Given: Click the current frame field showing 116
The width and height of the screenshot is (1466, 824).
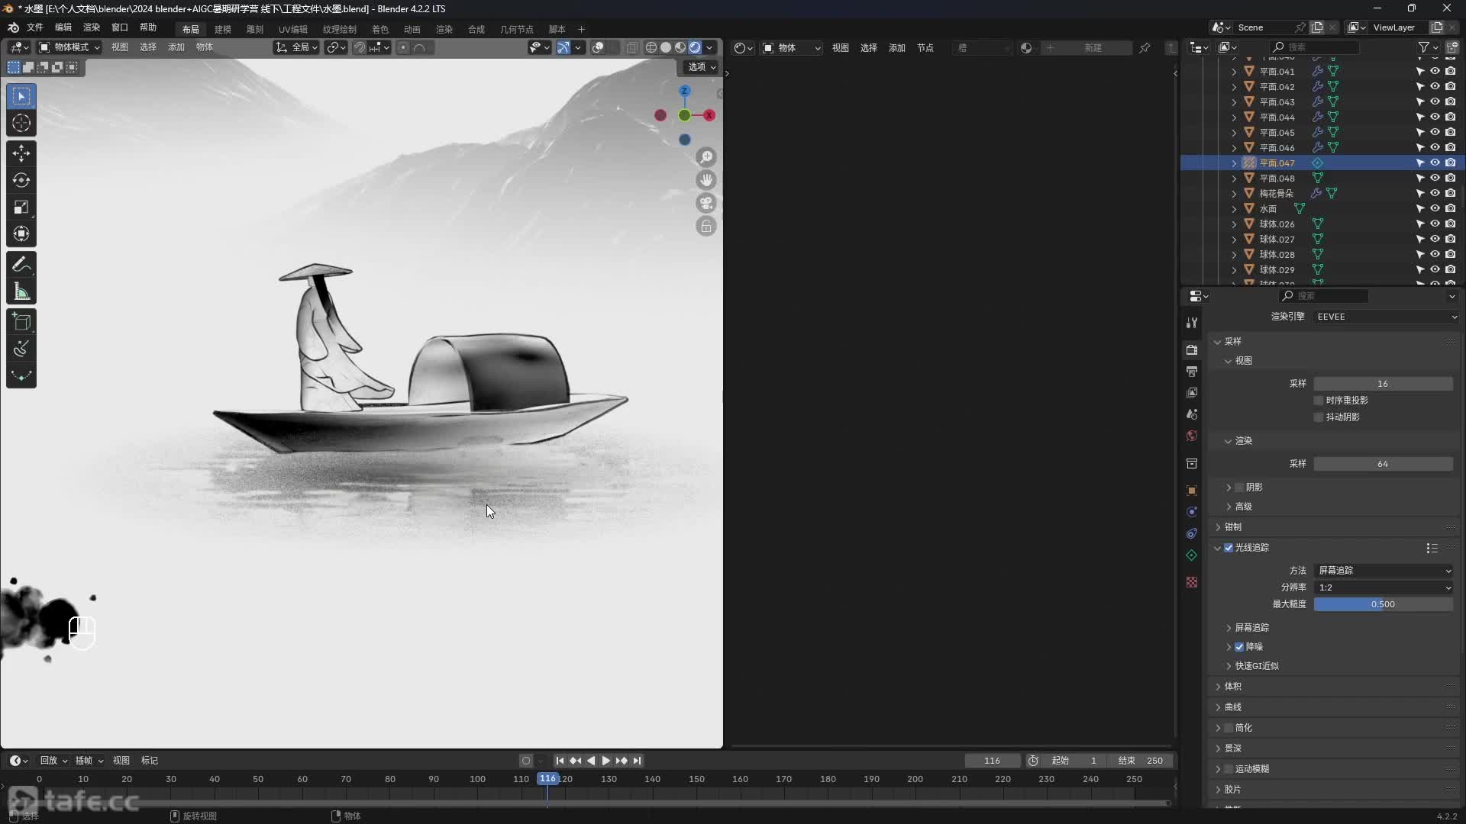Looking at the screenshot, I should [993, 761].
